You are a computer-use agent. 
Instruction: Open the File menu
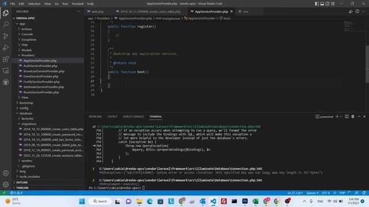13,3
